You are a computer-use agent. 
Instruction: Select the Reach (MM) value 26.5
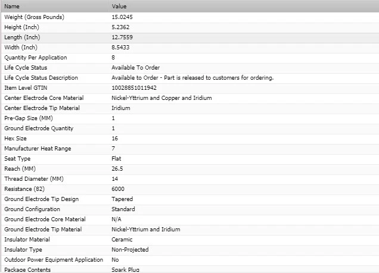pyautogui.click(x=117, y=169)
